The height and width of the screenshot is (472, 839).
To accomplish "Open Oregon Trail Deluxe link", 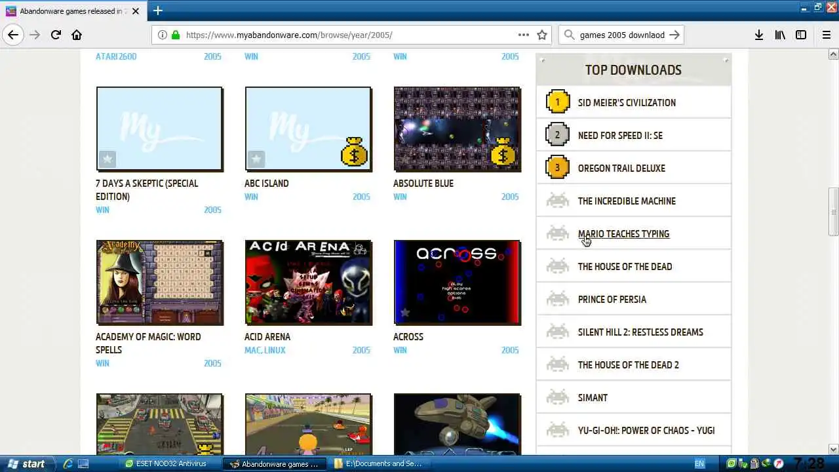I will tap(621, 168).
